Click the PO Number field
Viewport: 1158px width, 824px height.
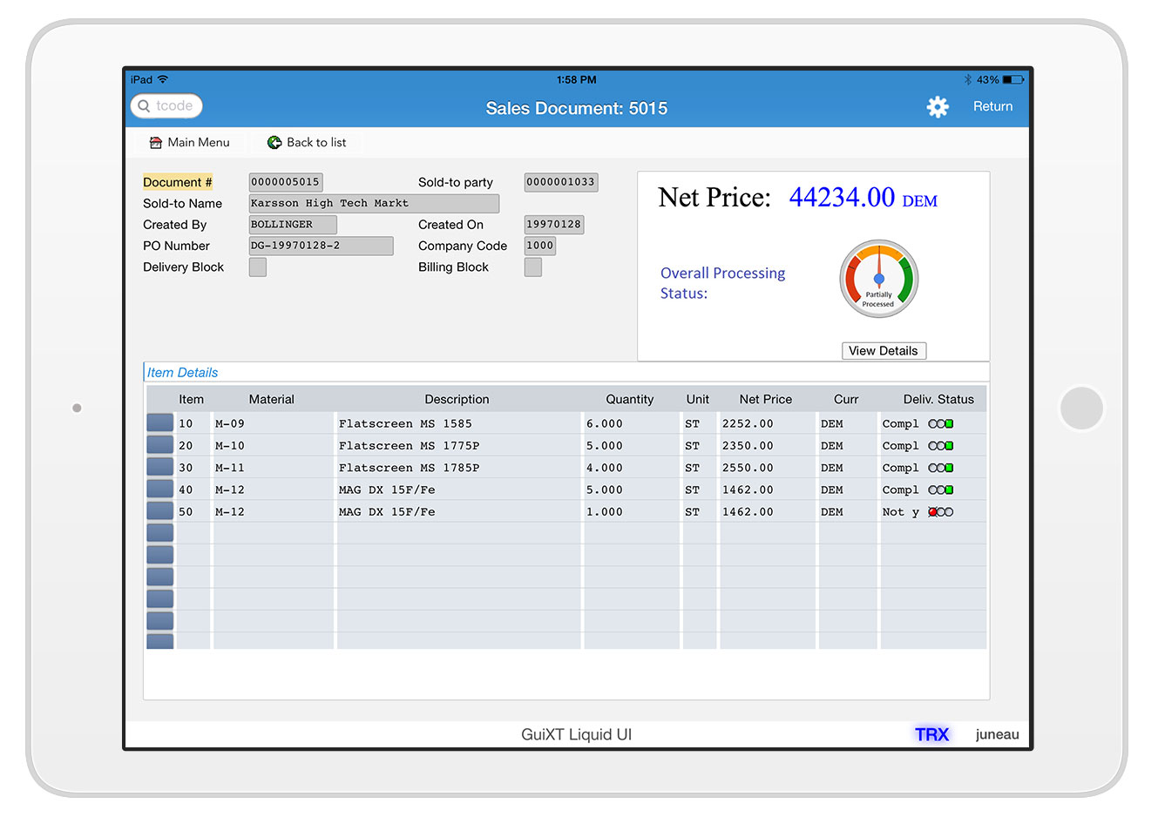point(321,247)
